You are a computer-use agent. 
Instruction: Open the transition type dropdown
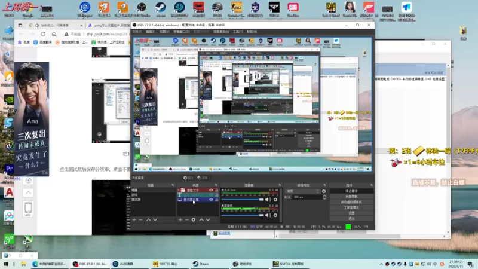[302, 191]
